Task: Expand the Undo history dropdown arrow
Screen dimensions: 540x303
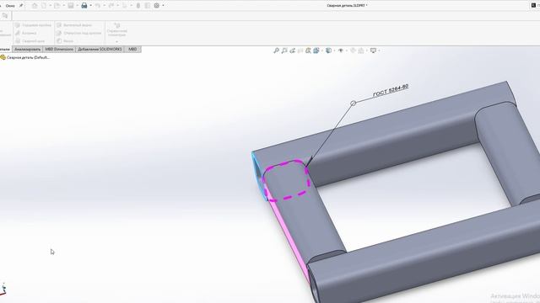Action: pos(104,6)
